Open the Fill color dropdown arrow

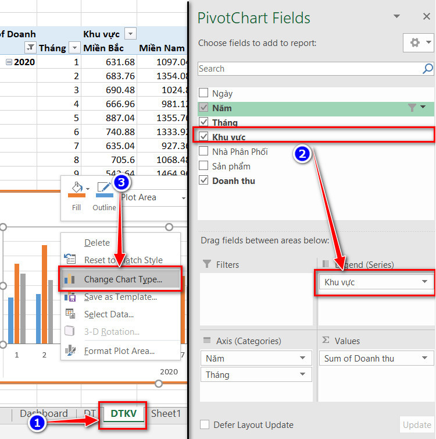[x=88, y=189]
